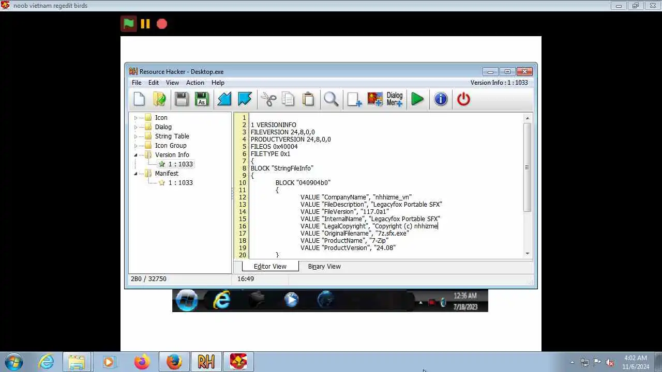Click media player icon in inner taskbar

291,300
